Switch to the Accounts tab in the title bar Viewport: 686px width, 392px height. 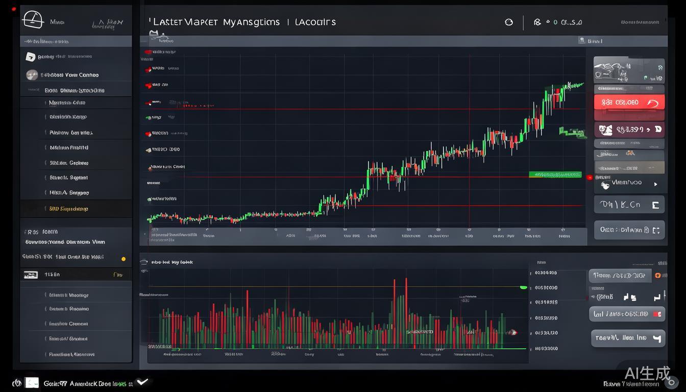click(x=315, y=22)
